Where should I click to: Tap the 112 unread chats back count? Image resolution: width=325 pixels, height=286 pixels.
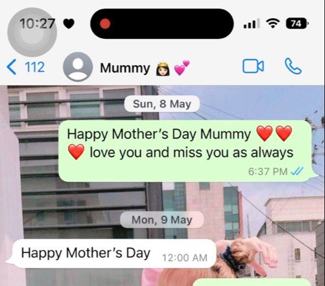pos(35,67)
